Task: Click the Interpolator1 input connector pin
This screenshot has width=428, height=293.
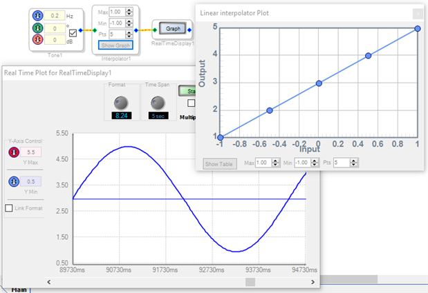Action: [95, 30]
